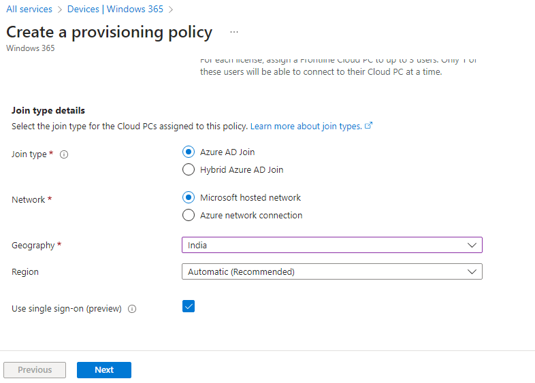Image resolution: width=535 pixels, height=383 pixels.
Task: Open the All services breadcrumb
Action: (x=29, y=10)
